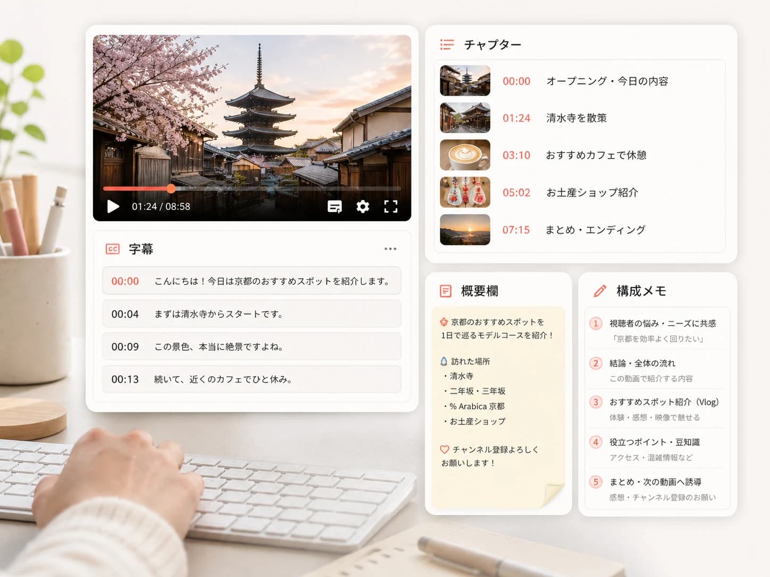Click description item ・% Arabica 京都

click(x=473, y=406)
